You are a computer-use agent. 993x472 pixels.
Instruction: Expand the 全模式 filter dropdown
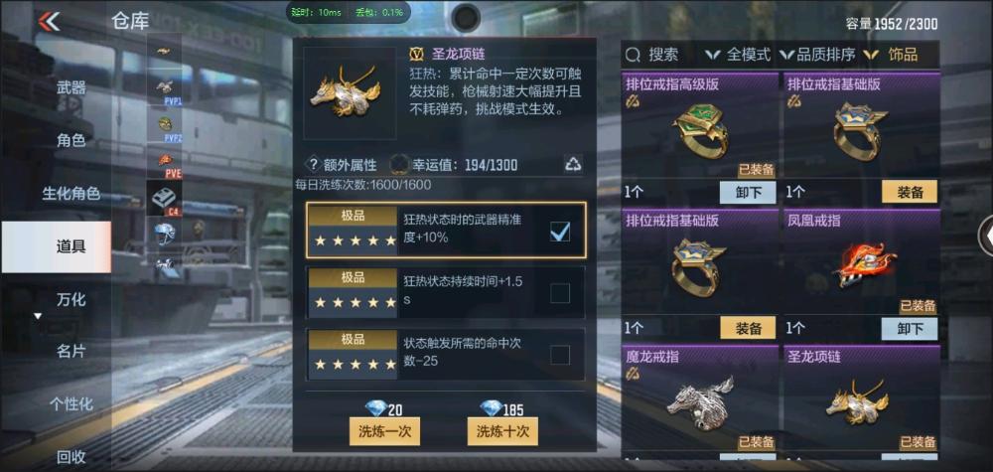(738, 55)
